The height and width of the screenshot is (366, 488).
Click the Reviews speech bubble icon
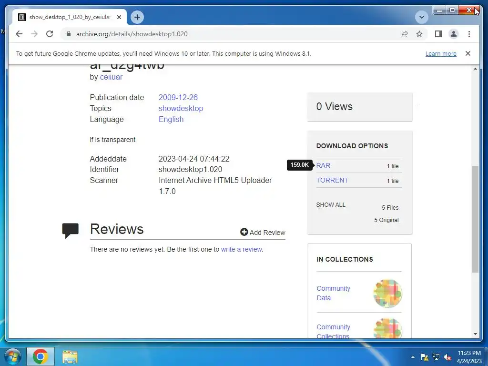71,231
